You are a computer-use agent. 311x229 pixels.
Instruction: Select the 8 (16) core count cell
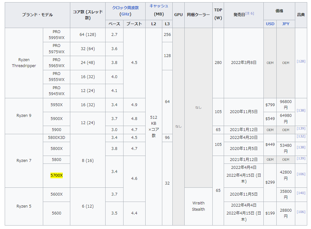88,161
